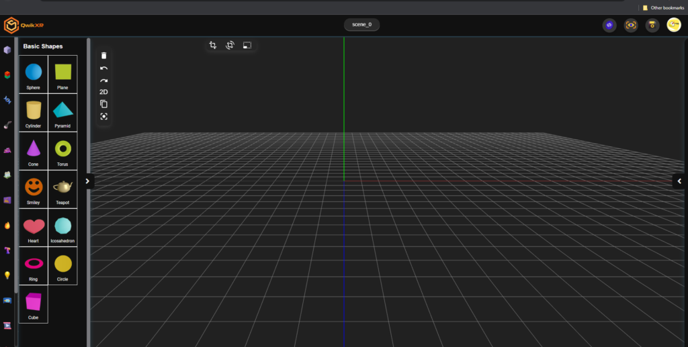This screenshot has width=688, height=347.
Task: Select the Teapot model
Action: click(62, 189)
